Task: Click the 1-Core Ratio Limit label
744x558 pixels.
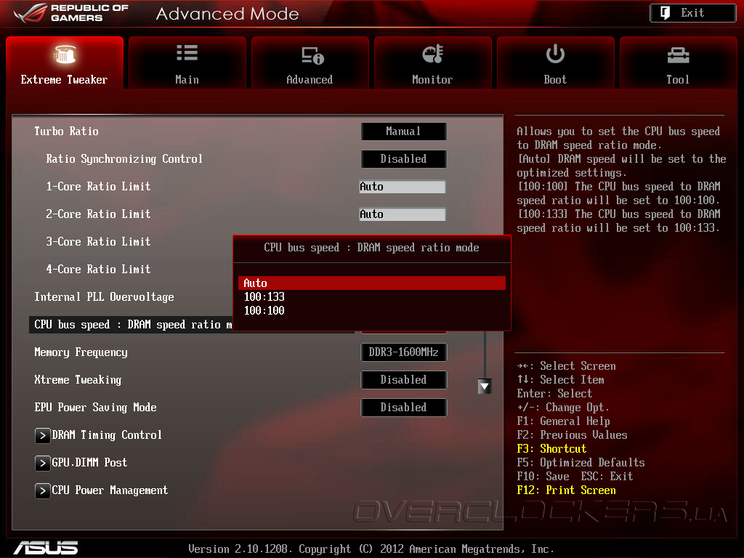Action: (98, 187)
